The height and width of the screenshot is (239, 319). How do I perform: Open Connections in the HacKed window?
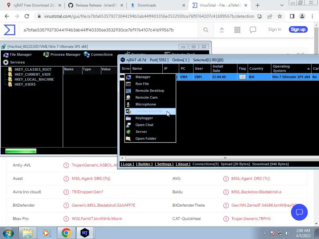98,54
